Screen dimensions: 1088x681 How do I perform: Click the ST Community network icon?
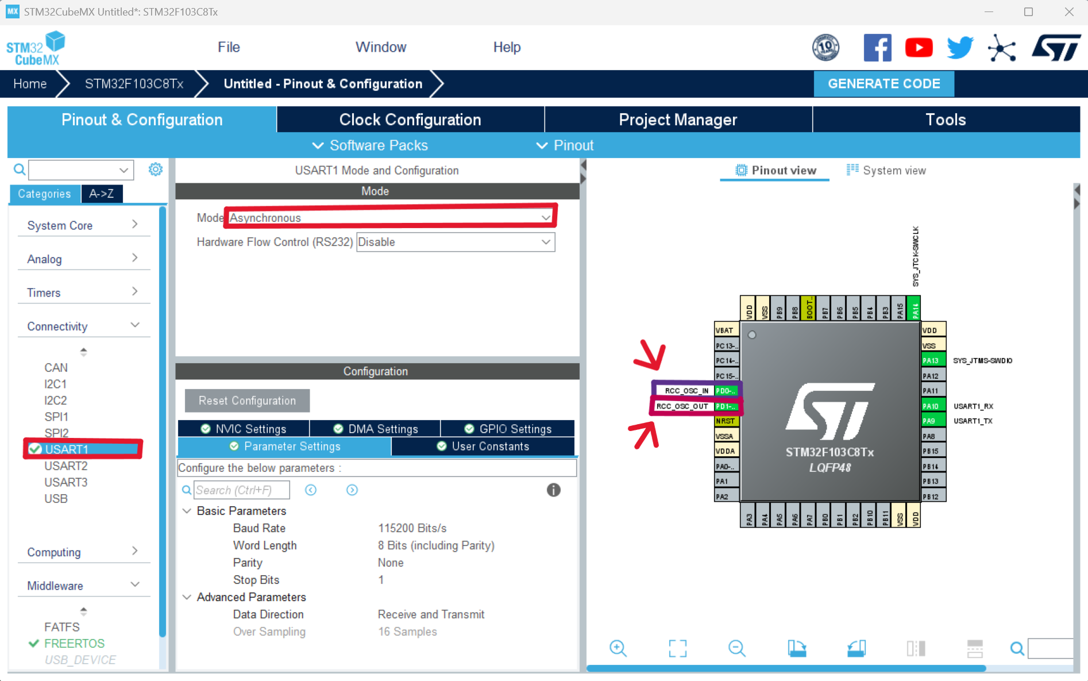point(1001,47)
